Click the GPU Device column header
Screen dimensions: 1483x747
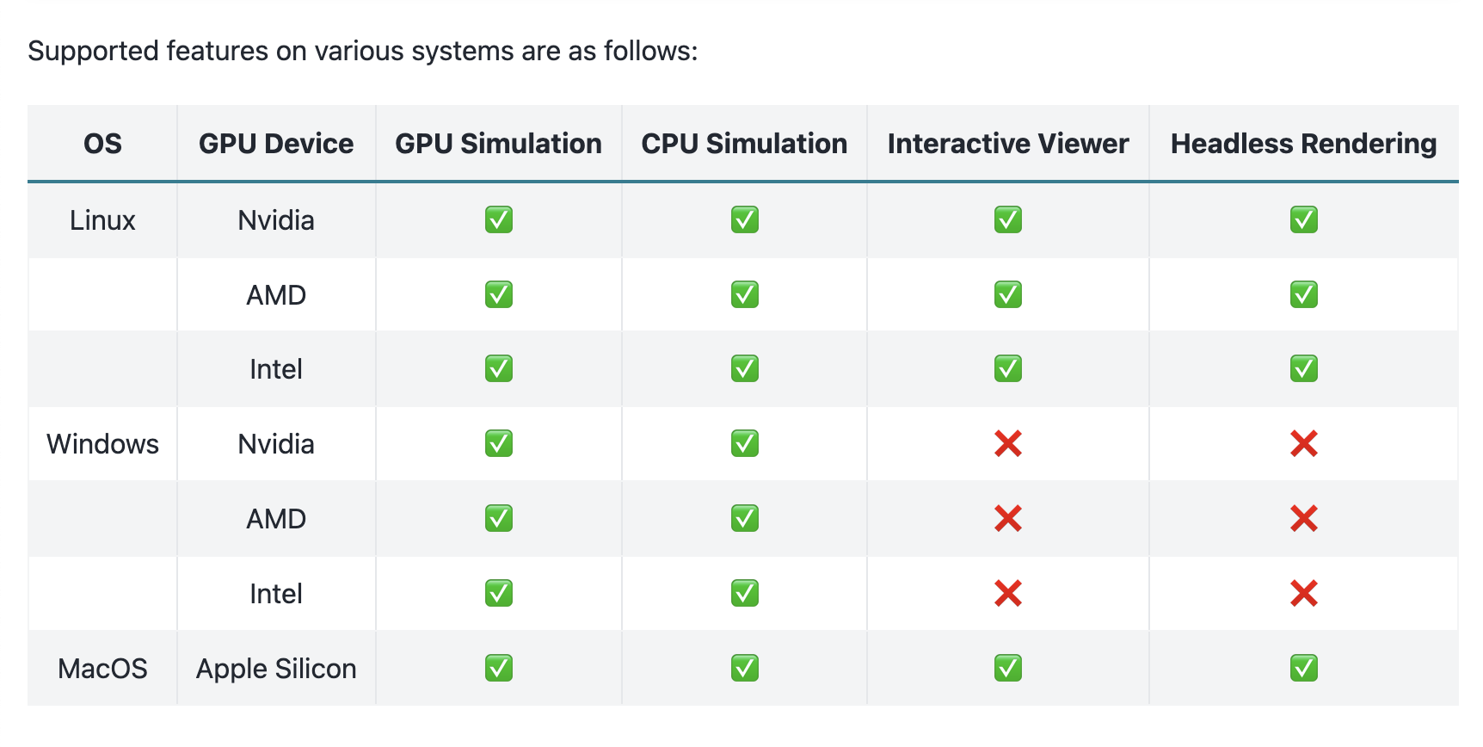[x=276, y=144]
